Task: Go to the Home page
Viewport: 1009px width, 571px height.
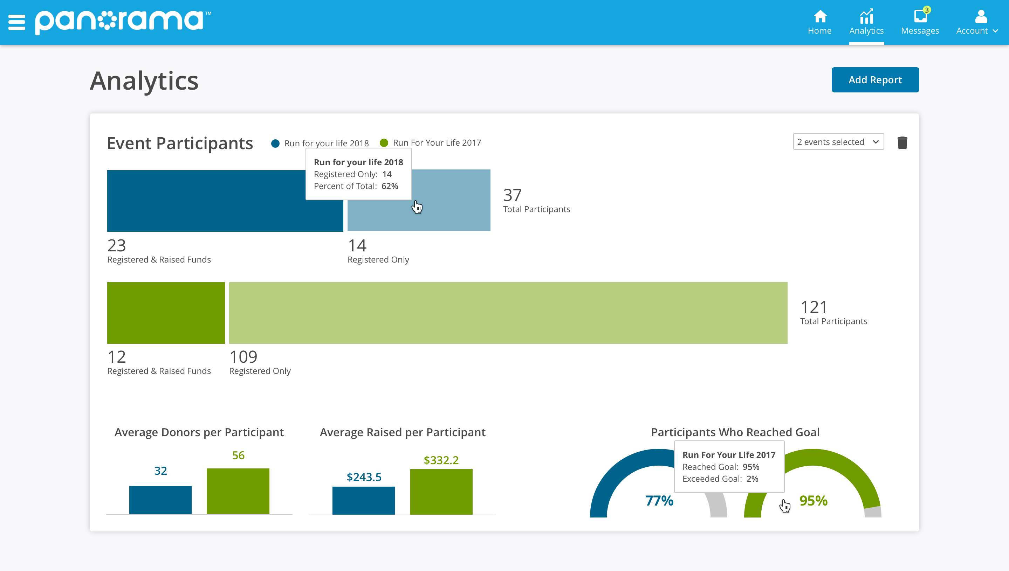Action: (x=819, y=22)
